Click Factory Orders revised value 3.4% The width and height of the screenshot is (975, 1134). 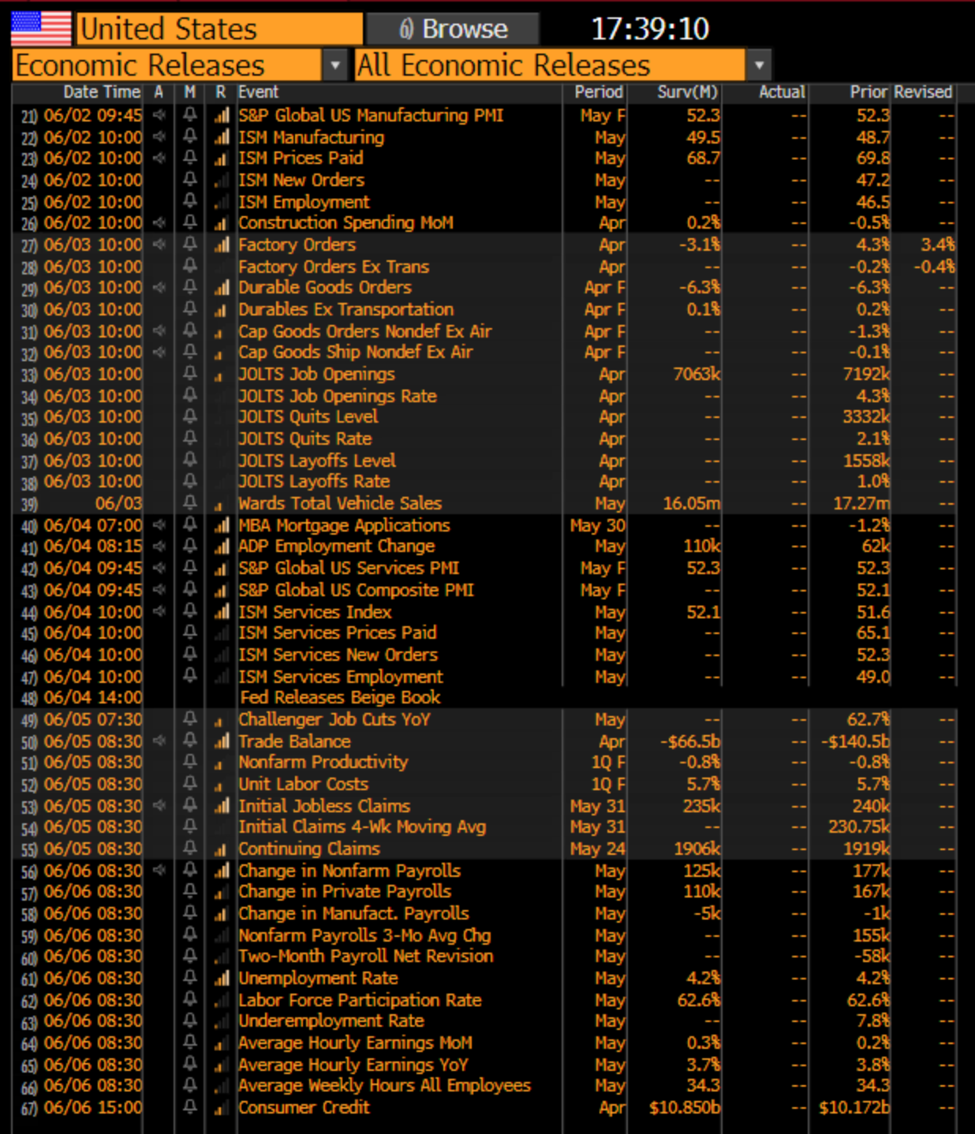pos(938,244)
